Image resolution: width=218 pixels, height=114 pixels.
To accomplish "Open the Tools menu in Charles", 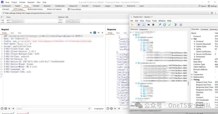I will click(154, 21).
